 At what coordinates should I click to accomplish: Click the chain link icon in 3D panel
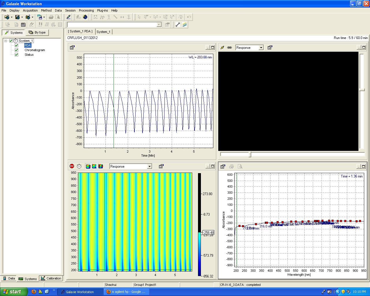pyautogui.click(x=230, y=48)
